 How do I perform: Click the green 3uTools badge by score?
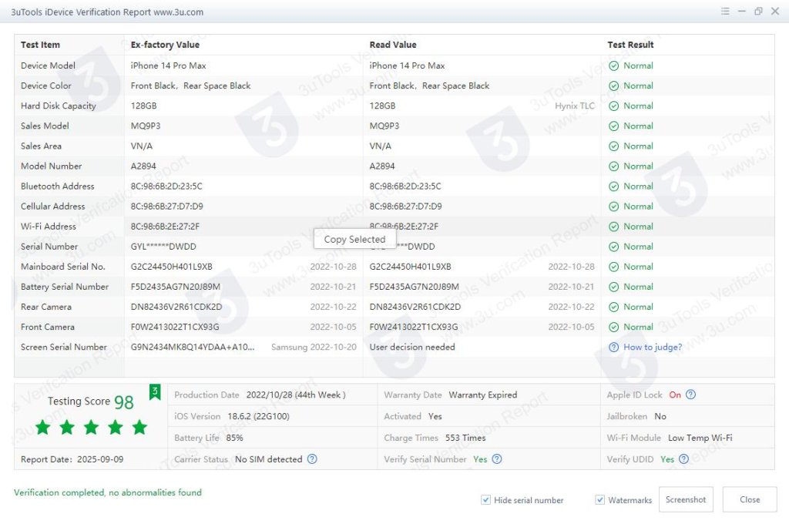(x=155, y=391)
